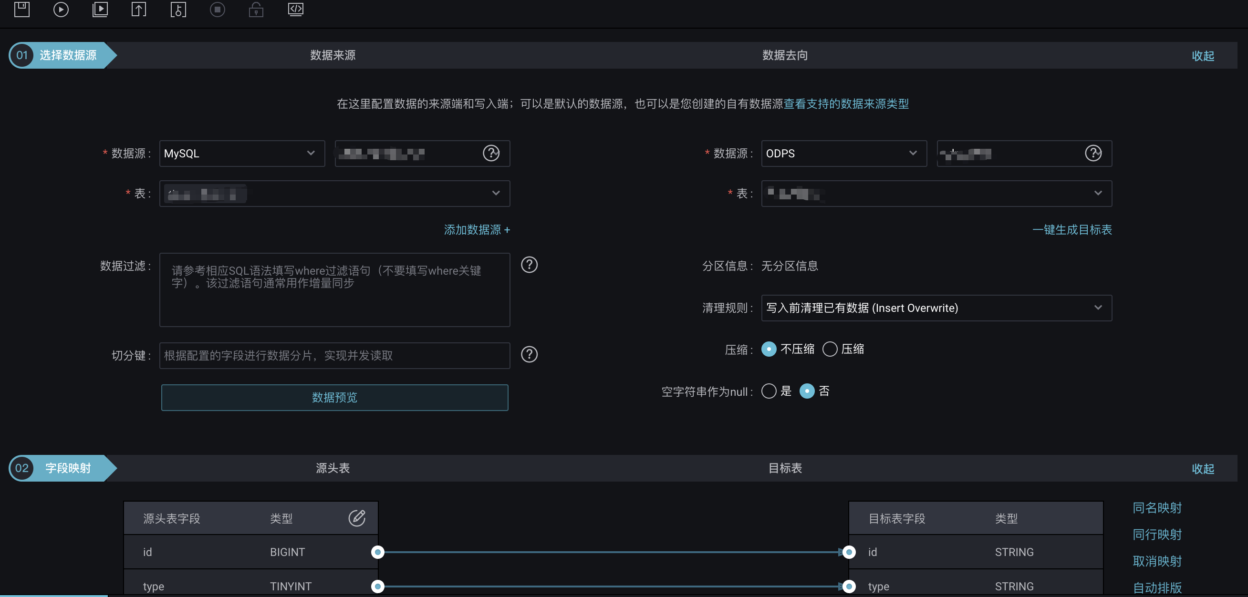This screenshot has height=597, width=1248.
Task: Select the run-with-parameters toolbar icon
Action: (100, 10)
